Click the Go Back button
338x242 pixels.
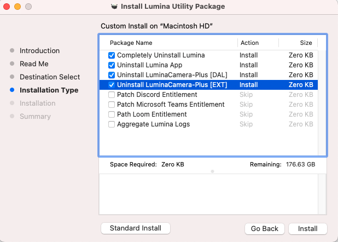coord(265,229)
